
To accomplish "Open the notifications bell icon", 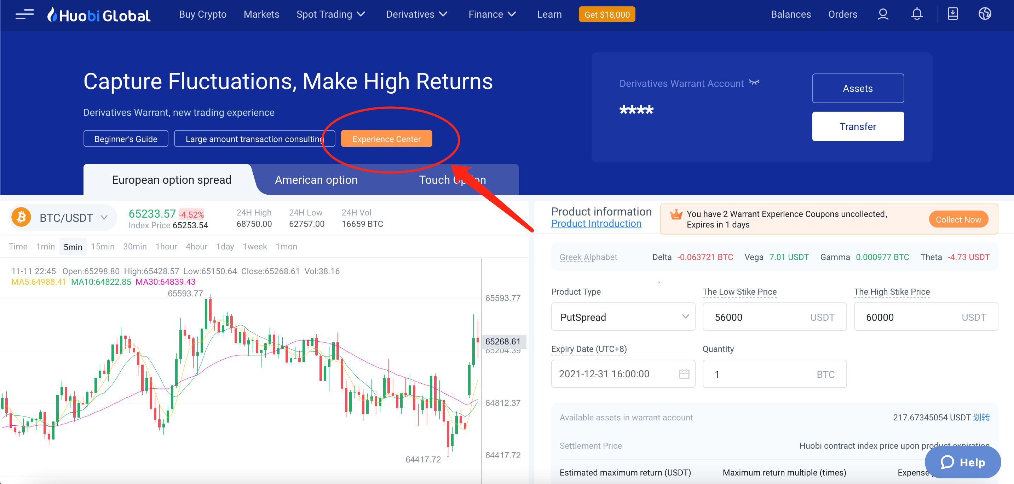I will click(916, 14).
